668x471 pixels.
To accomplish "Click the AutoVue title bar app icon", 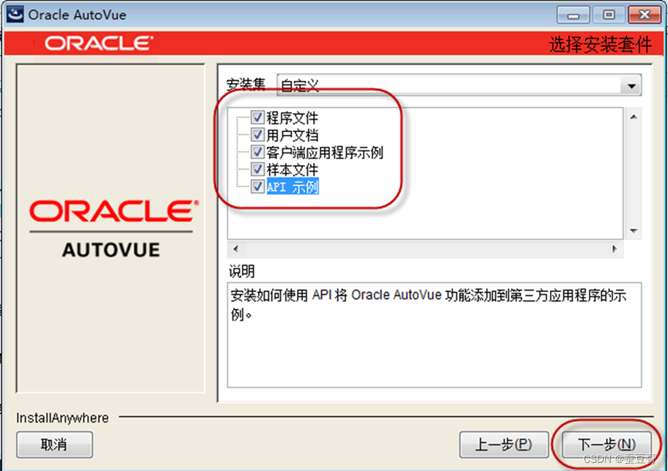I will (15, 14).
